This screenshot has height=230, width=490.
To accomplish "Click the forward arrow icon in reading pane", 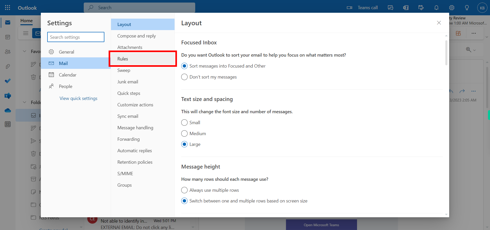I will click(462, 91).
